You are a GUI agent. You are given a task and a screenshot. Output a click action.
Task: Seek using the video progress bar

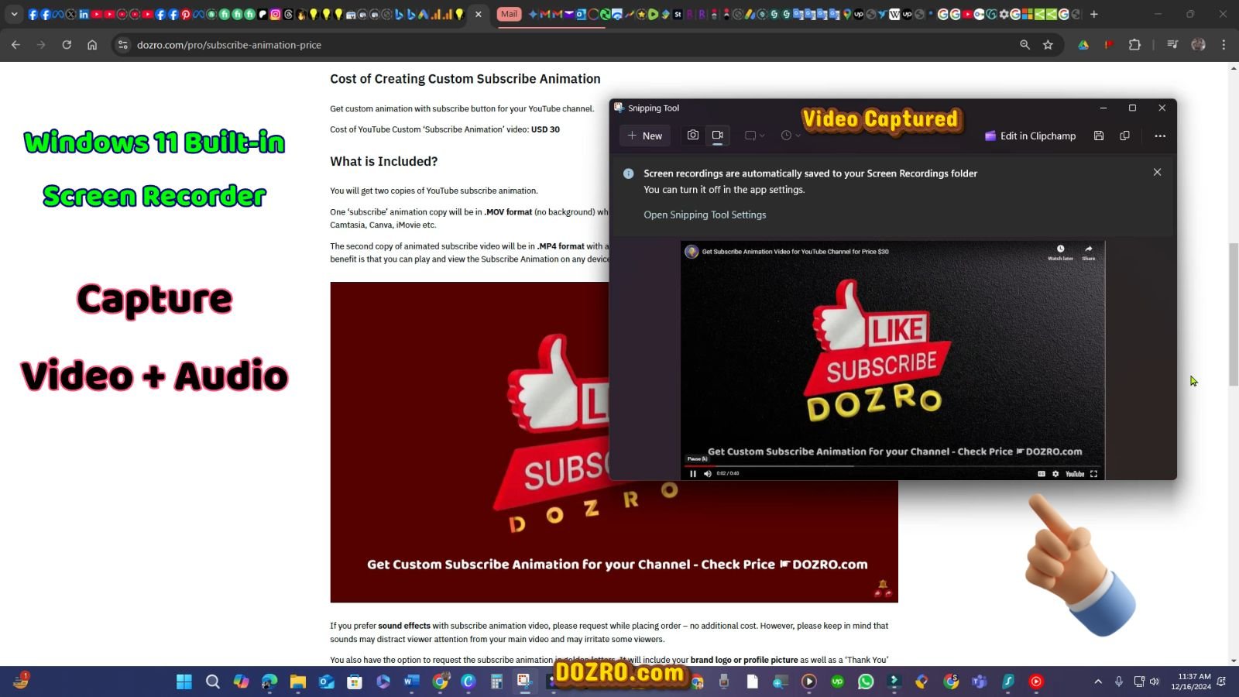click(891, 465)
